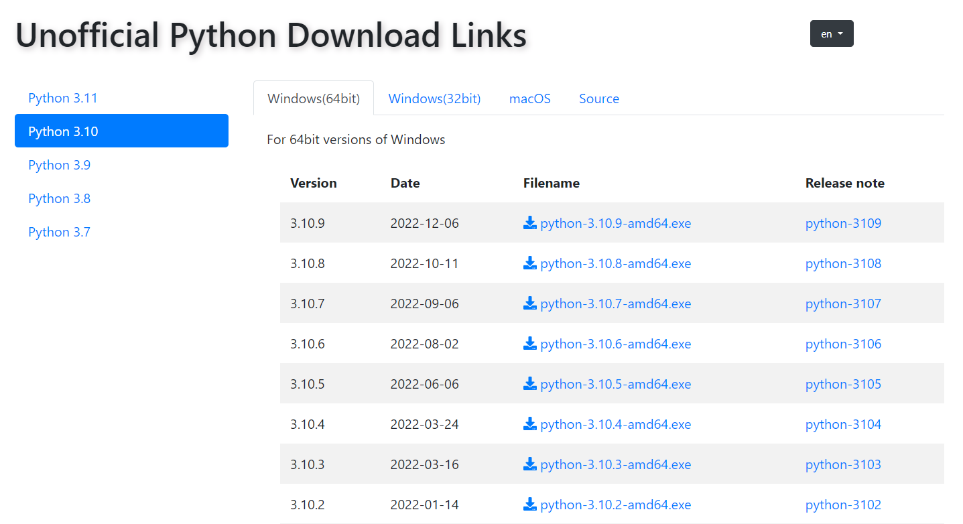
Task: Open the language selector dropdown
Action: tap(831, 34)
